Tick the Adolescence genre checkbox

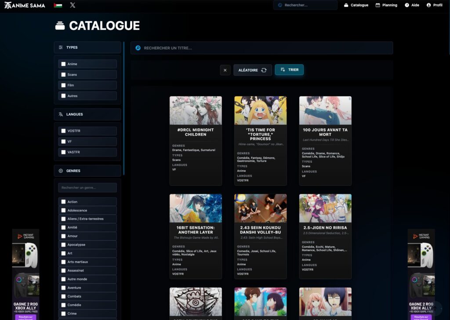click(x=63, y=211)
